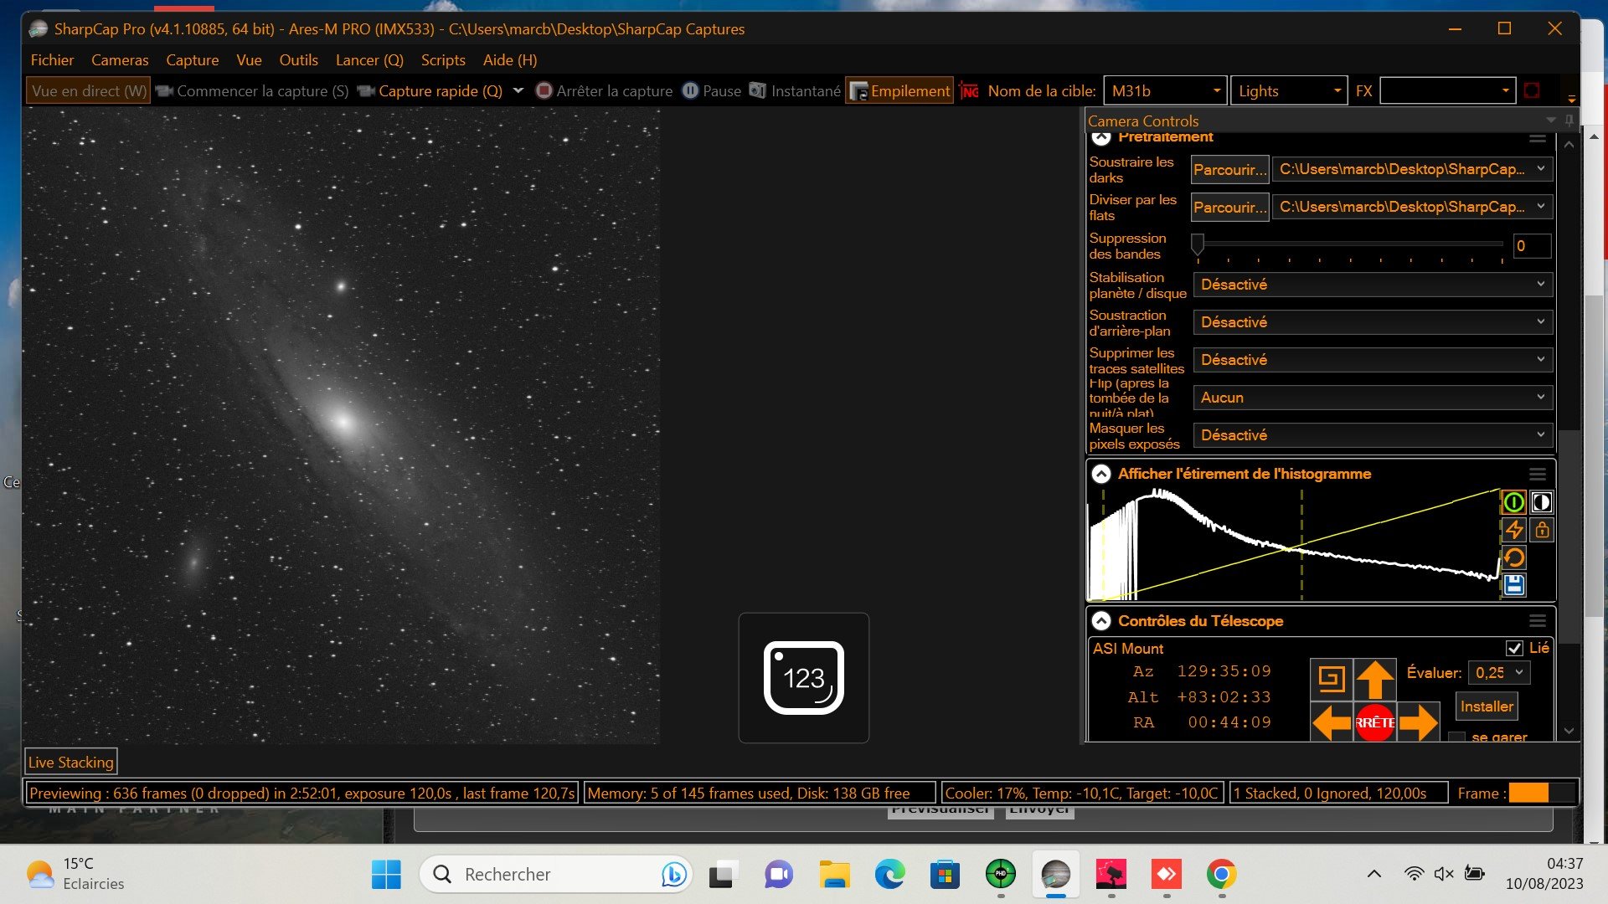Open the Outils menu
The height and width of the screenshot is (904, 1608).
coord(298,60)
